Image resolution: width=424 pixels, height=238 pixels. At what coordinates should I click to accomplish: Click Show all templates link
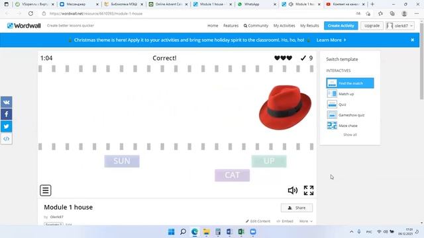350,135
